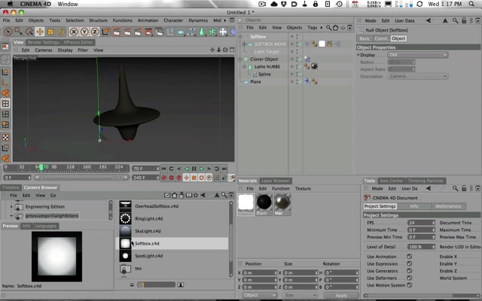Click the current frame 70 F field
Image resolution: width=482 pixels, height=301 pixels.
[x=145, y=169]
